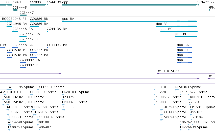Select the 496407 feature
The height and width of the screenshot is (131, 215).
point(40,130)
